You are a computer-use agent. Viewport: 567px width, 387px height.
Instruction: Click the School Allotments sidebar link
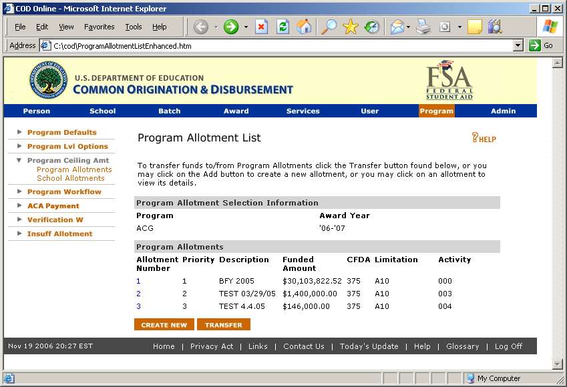(x=71, y=178)
